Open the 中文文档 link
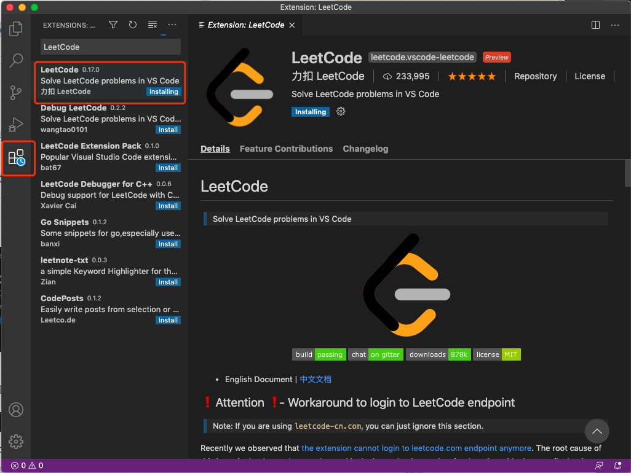Viewport: 631px width, 473px height. click(315, 380)
